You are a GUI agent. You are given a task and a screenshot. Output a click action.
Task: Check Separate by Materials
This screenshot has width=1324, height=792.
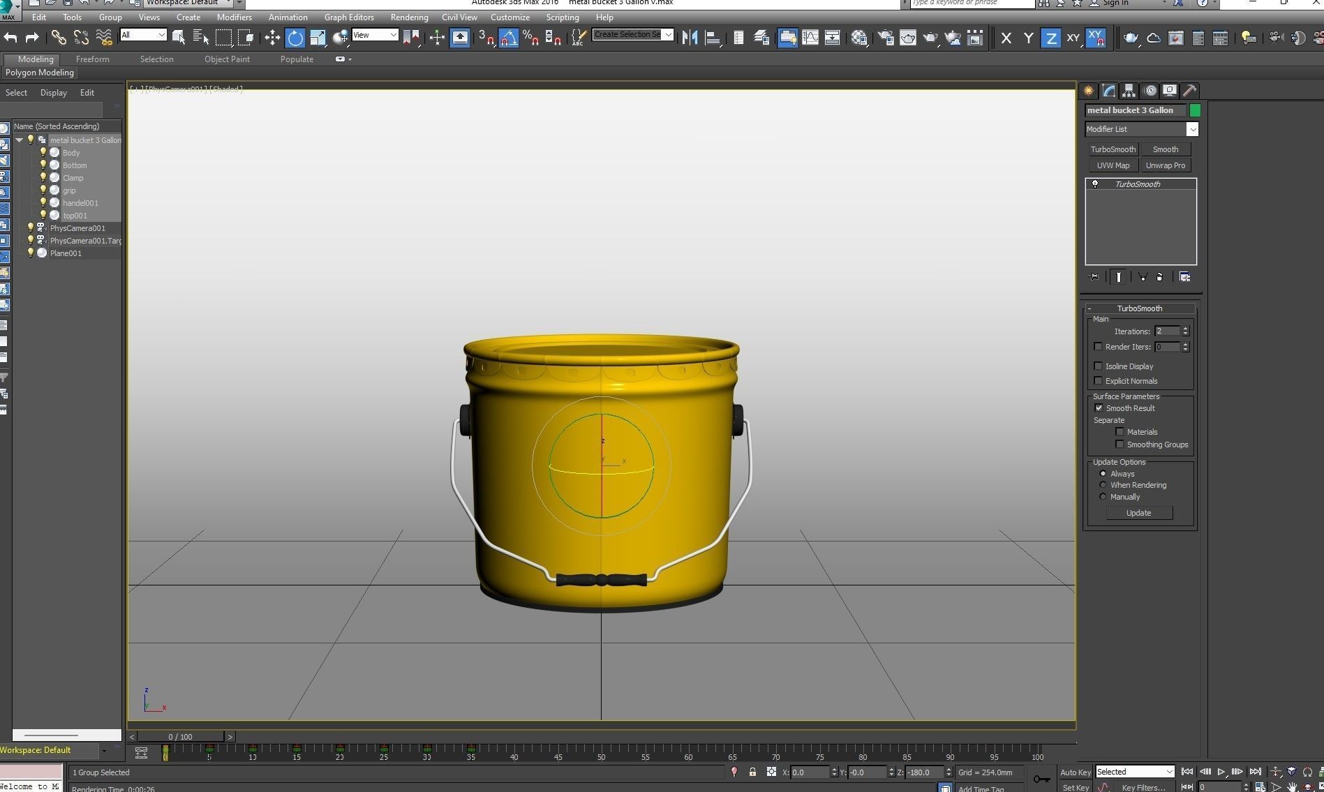coord(1120,432)
